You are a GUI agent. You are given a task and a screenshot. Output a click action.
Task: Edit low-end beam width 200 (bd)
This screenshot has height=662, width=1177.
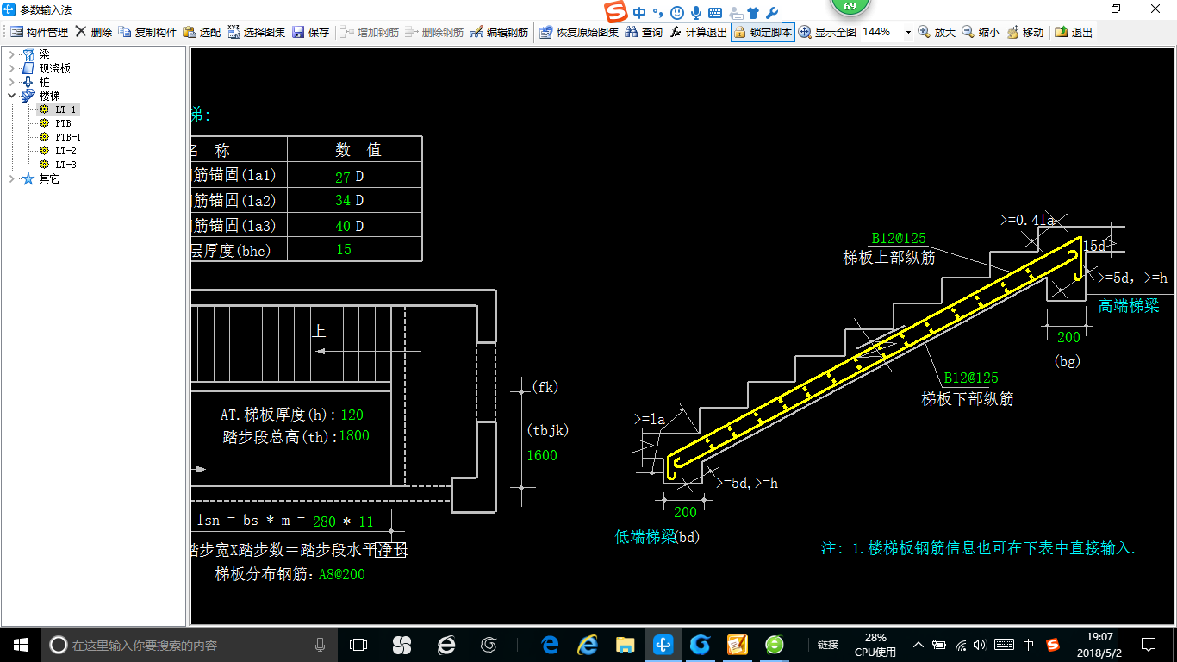pos(685,513)
